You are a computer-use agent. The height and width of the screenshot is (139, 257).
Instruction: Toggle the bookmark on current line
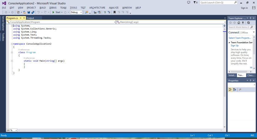[x=114, y=12]
